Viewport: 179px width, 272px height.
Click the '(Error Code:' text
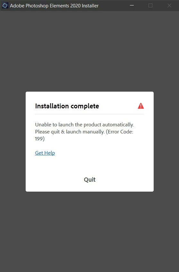coord(120,132)
